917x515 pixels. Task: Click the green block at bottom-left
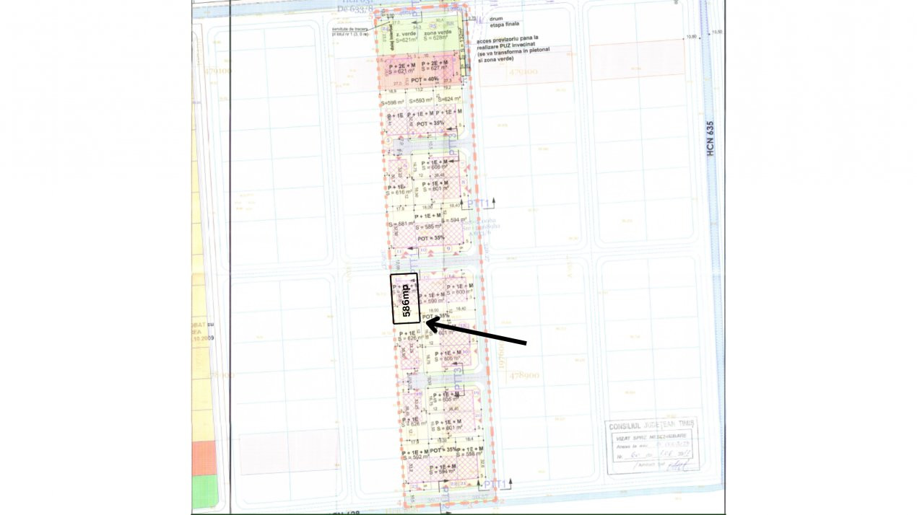[x=204, y=492]
